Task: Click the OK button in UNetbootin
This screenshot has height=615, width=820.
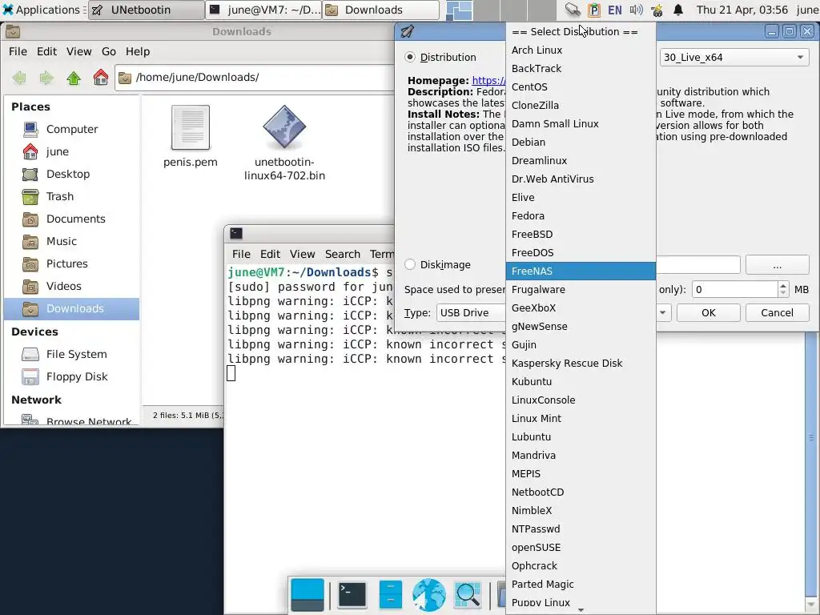Action: tap(709, 313)
